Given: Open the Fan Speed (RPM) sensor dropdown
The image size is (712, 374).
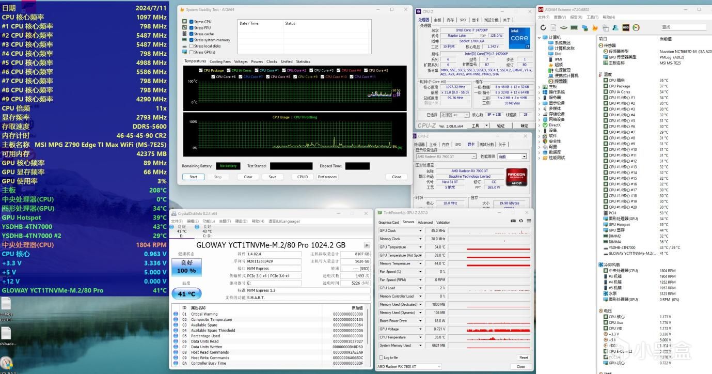Looking at the screenshot, I should (421, 280).
